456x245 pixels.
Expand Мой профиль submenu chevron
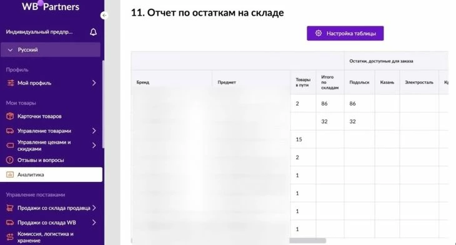tap(94, 83)
